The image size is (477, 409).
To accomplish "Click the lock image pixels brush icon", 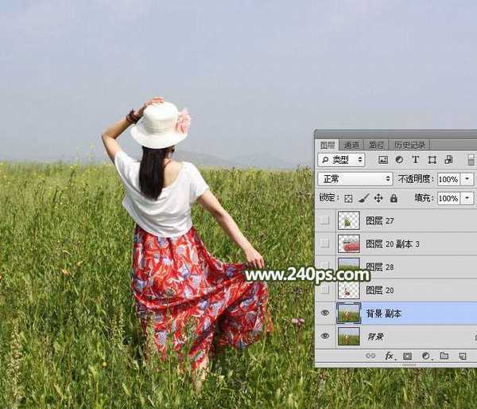I will 363,198.
